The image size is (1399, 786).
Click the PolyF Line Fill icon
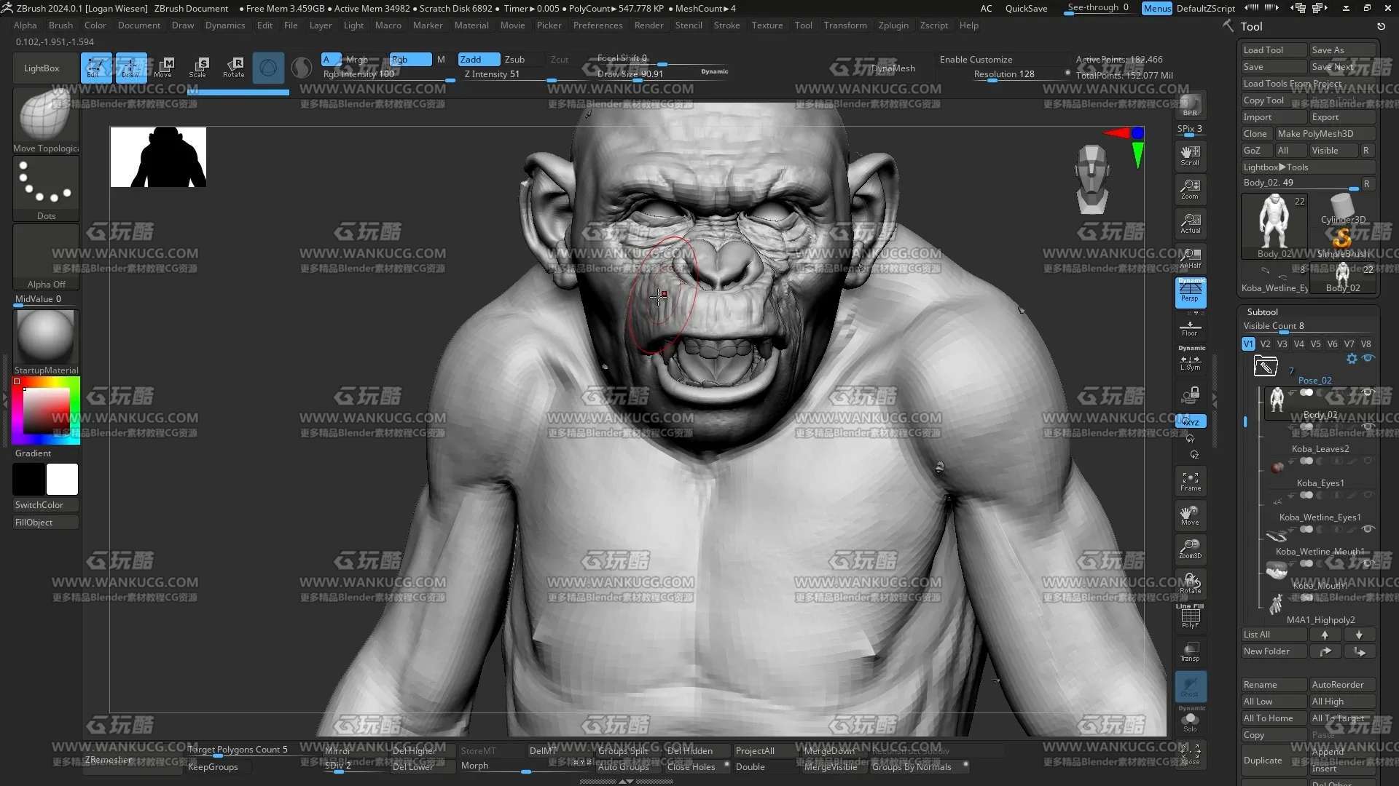click(x=1190, y=618)
